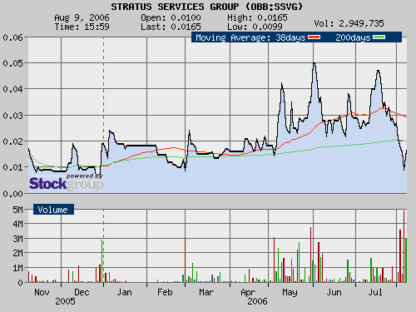Click the Time: 15:59 text
The image size is (416, 312).
[x=82, y=27]
